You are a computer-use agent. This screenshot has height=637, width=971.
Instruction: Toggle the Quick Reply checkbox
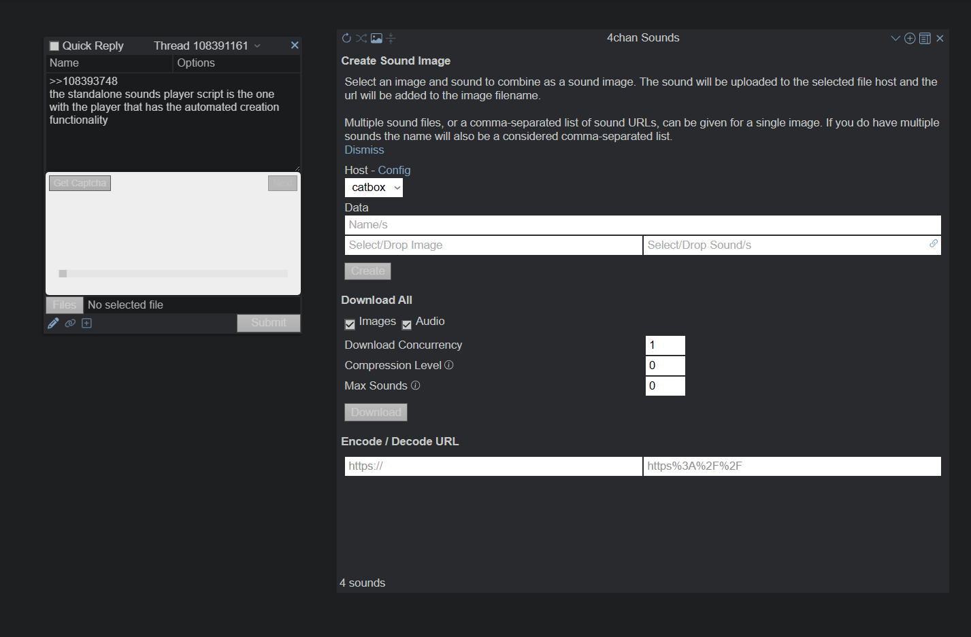54,46
